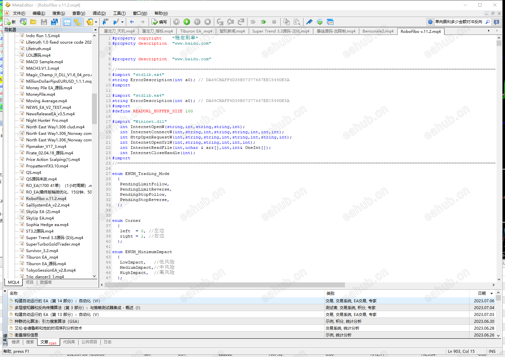Click the copy documents icon
505x357 pixels.
[286, 22]
